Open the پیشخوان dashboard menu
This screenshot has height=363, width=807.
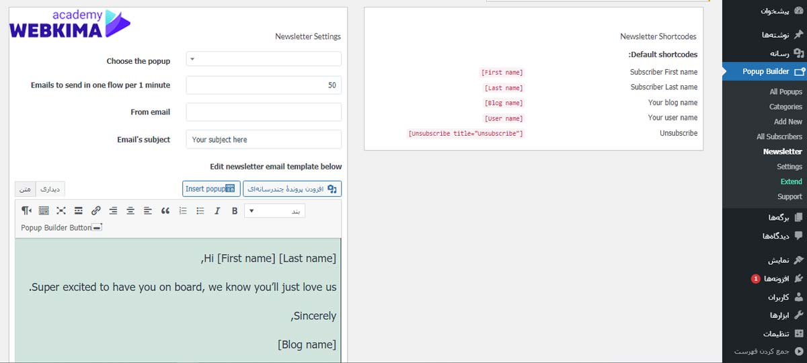764,11
